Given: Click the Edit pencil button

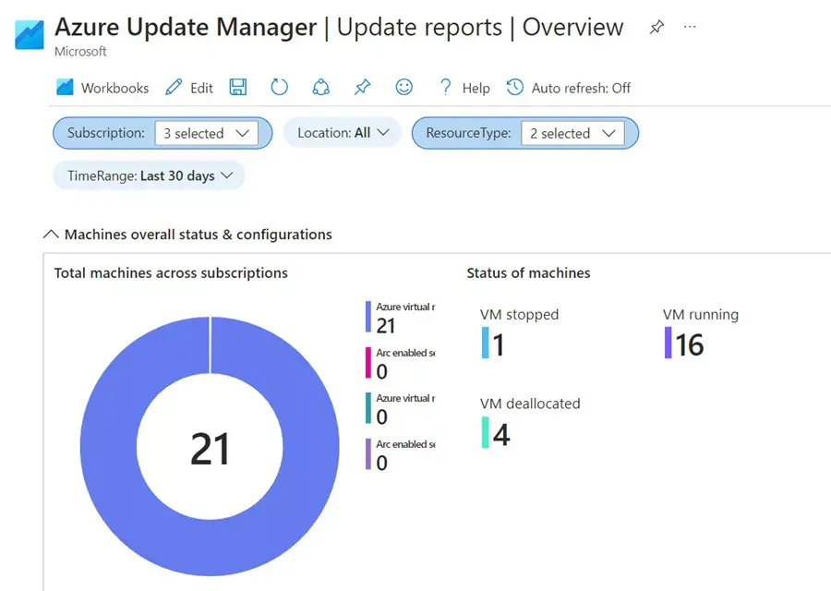Looking at the screenshot, I should point(189,88).
